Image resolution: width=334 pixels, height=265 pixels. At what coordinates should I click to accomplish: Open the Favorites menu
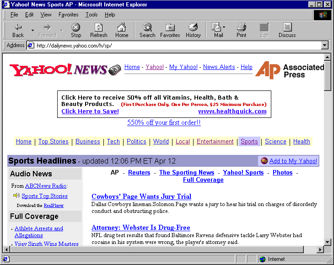(68, 15)
